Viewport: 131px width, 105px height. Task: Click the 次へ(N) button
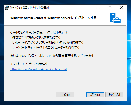coord(95,95)
